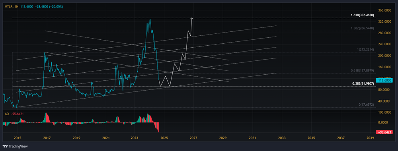Click the cyan 113.6000 current price tag
This screenshot has height=151, width=398.
(384, 80)
